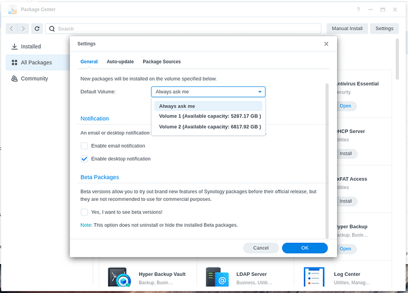
Task: Open Installed packages in sidebar
Action: (38, 47)
